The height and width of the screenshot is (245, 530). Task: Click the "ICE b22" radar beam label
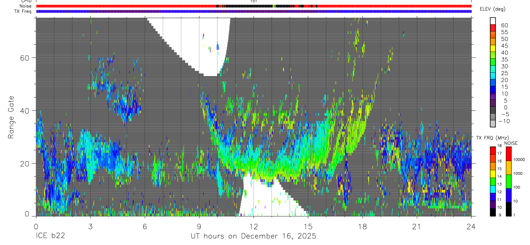(52, 236)
